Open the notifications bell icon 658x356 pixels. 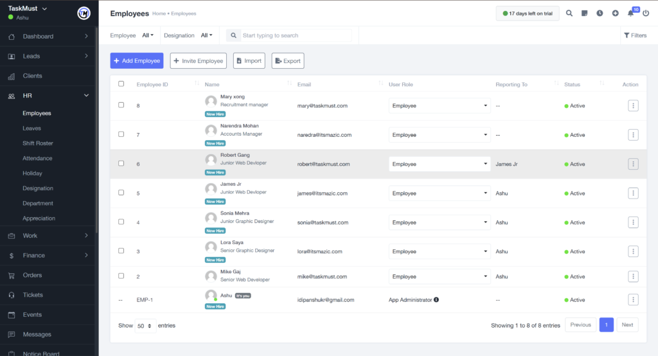[x=630, y=13]
